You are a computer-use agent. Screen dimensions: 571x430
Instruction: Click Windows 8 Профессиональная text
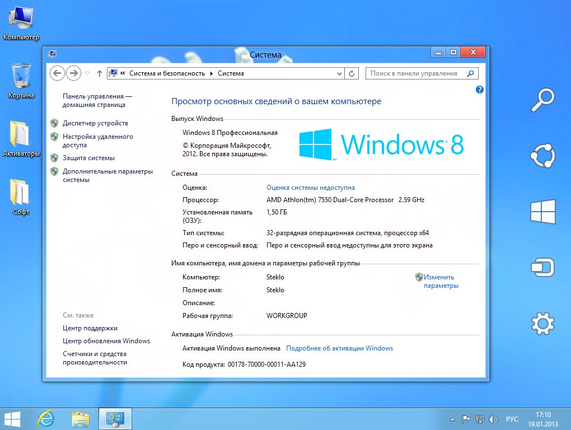(x=230, y=133)
